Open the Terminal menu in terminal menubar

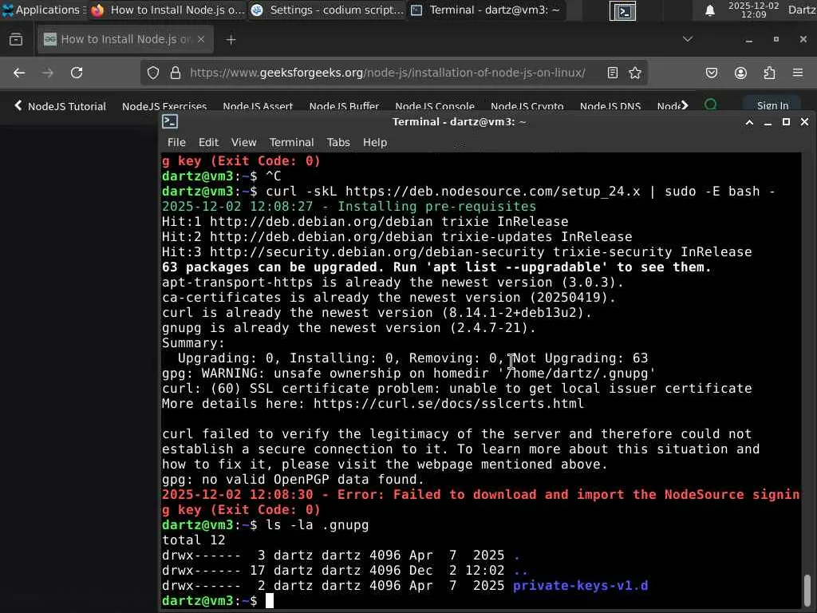tap(291, 142)
